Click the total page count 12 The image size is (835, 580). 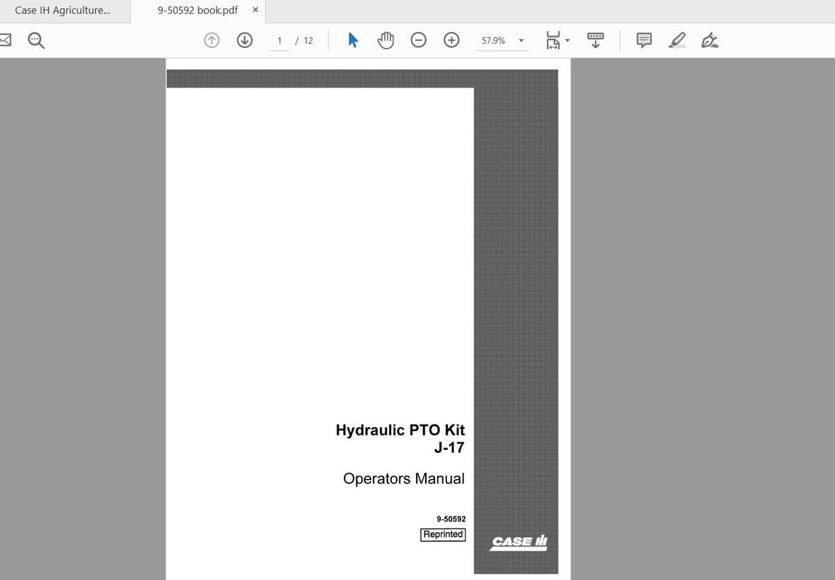308,41
